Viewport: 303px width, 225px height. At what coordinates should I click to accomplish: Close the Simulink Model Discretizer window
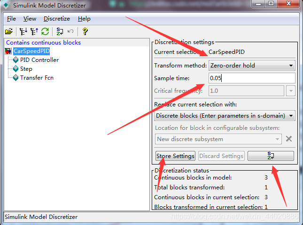click(x=289, y=4)
